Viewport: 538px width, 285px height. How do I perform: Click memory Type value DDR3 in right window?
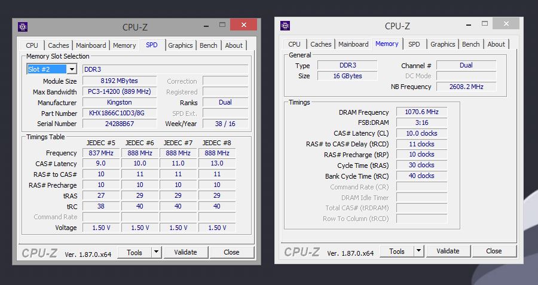347,65
